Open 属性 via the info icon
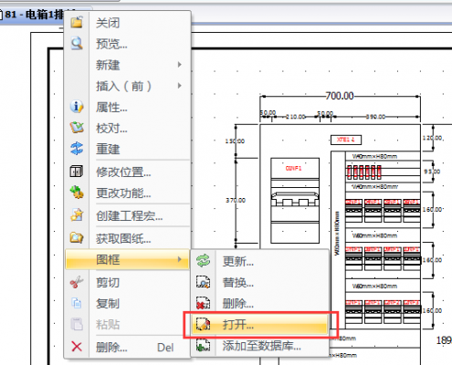 77,107
